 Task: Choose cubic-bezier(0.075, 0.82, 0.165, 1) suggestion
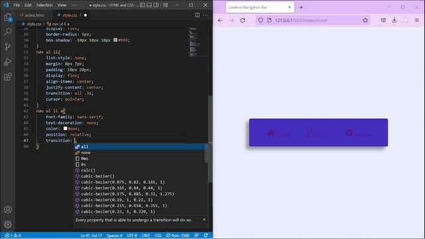[139, 182]
